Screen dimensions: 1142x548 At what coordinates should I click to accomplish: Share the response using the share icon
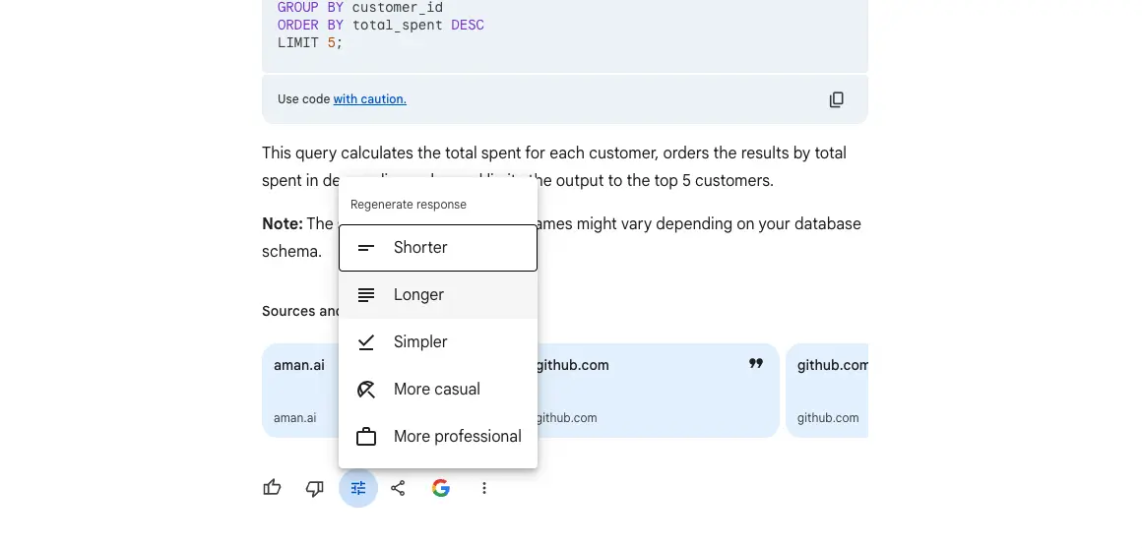[398, 488]
